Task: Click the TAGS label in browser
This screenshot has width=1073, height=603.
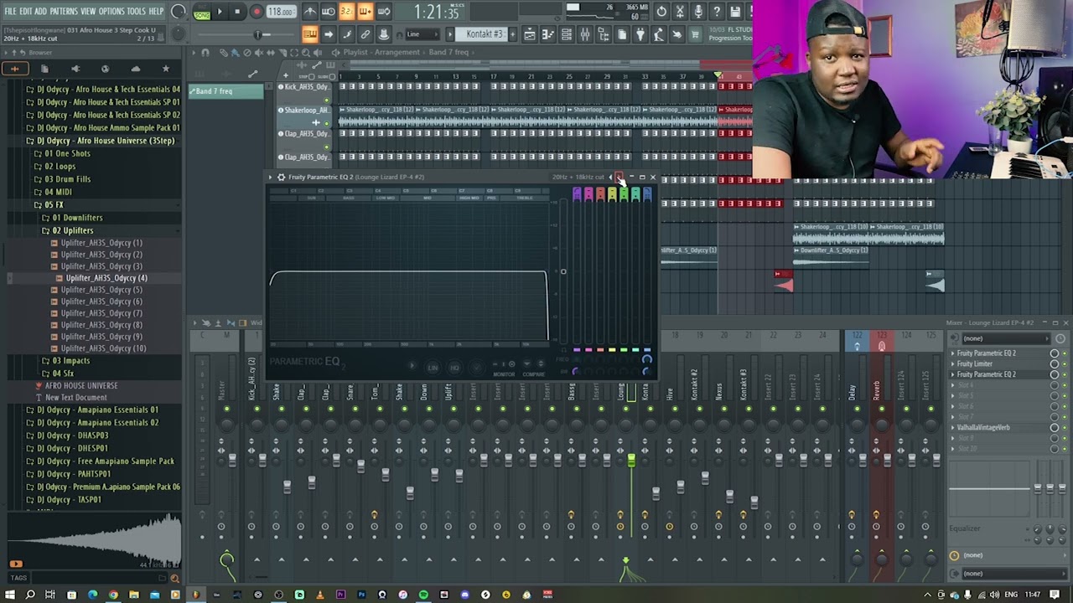Action: pyautogui.click(x=18, y=578)
